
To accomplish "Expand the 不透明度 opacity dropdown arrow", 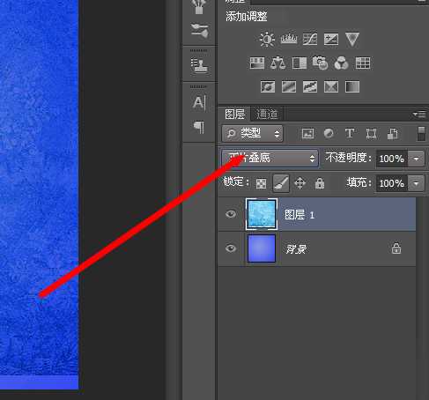I will click(416, 159).
